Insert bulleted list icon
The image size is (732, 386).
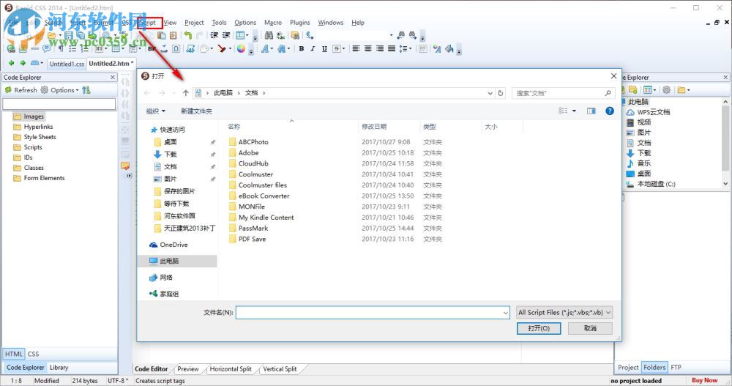click(x=72, y=48)
